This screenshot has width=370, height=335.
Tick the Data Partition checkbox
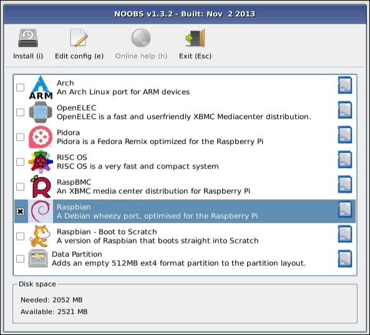click(x=21, y=258)
